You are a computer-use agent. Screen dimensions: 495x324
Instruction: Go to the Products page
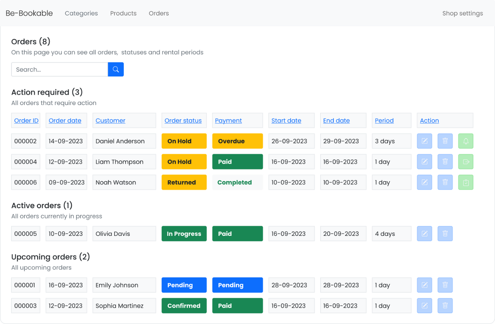[x=123, y=13]
